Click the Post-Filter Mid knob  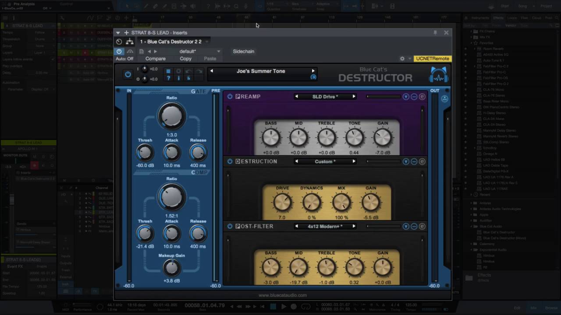pos(298,267)
